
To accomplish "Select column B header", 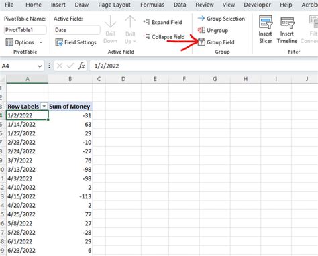I will click(x=70, y=79).
